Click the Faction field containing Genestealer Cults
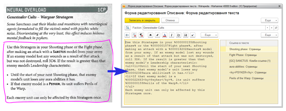Image resolution: width=286 pixels, height=111 pixels. click(x=204, y=28)
